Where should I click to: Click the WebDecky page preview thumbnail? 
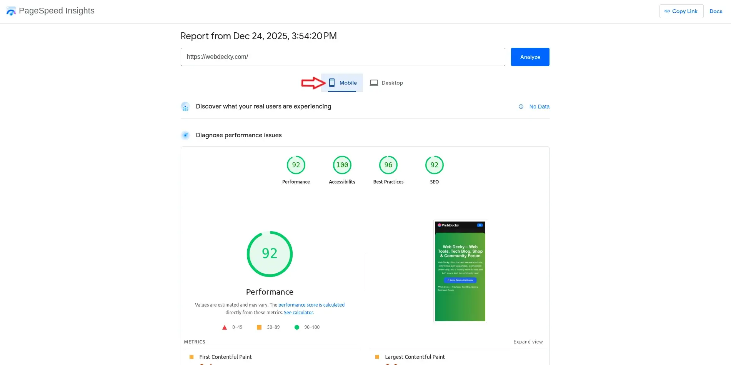[460, 271]
